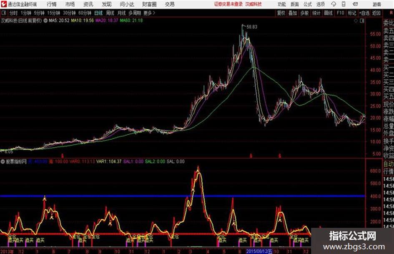Open indicator settings gear beside 股票指标网

click(x=3, y=162)
